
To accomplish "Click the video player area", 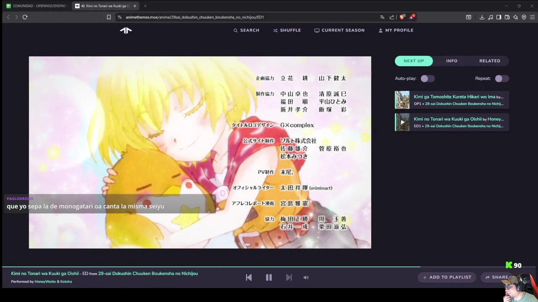I will 200,152.
